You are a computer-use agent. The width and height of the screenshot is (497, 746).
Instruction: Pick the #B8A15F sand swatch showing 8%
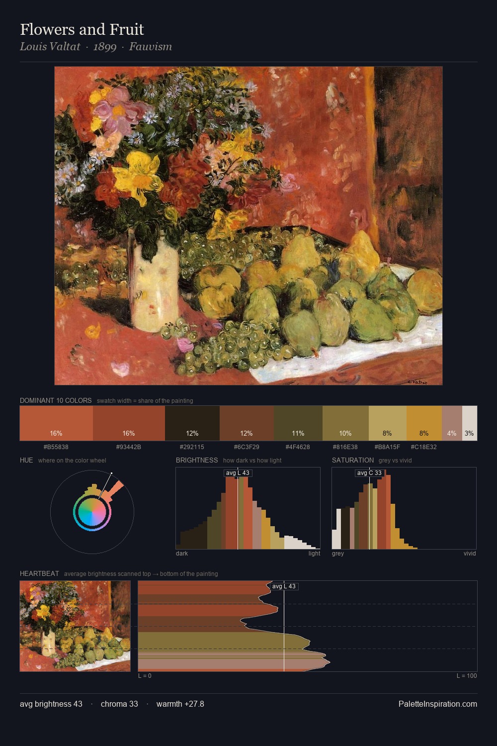click(388, 423)
